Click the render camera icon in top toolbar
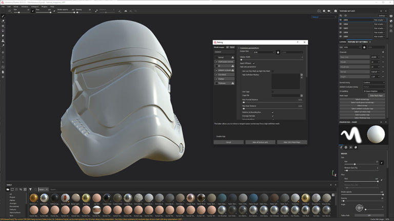Viewport: 394px width, 221px height. (x=336, y=11)
